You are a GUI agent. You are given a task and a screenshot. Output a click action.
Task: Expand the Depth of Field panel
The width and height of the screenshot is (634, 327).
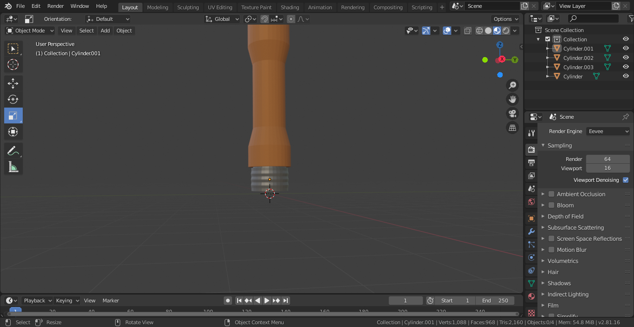pyautogui.click(x=565, y=216)
